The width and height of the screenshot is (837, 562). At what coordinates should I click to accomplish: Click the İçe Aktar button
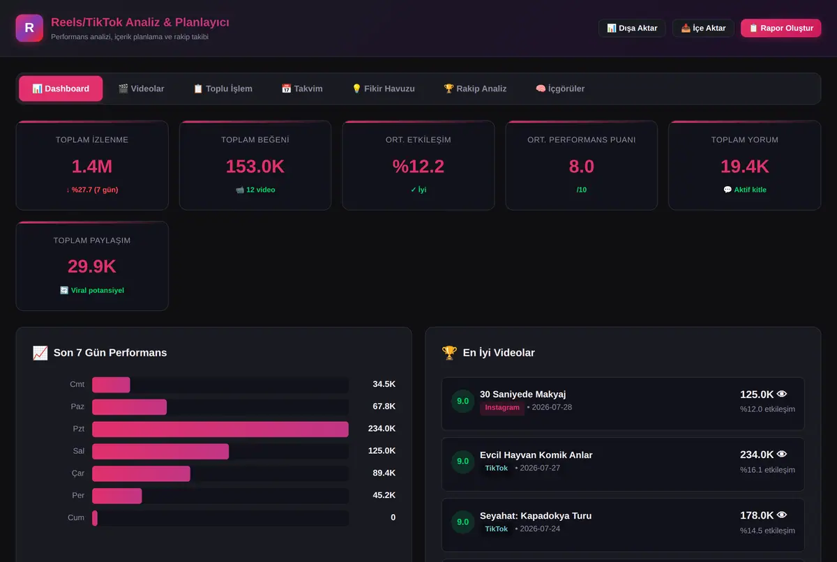pos(703,28)
